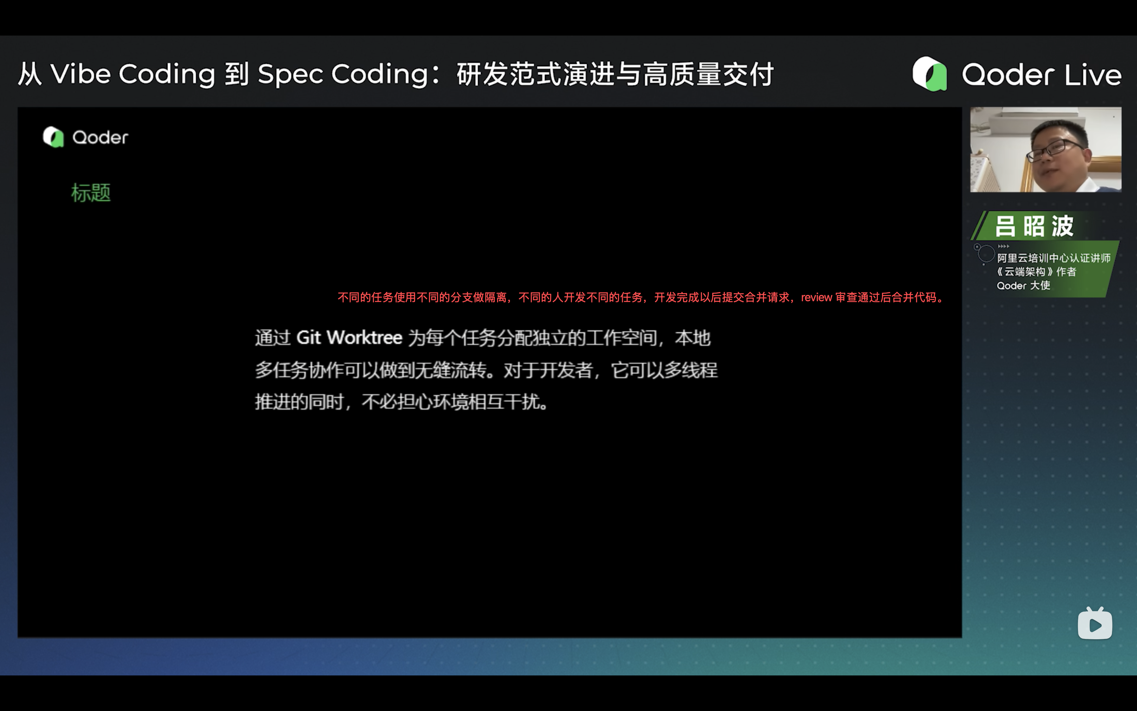The image size is (1137, 711).
Task: Click the slide line starting with 推进的同时
Action: coord(402,402)
